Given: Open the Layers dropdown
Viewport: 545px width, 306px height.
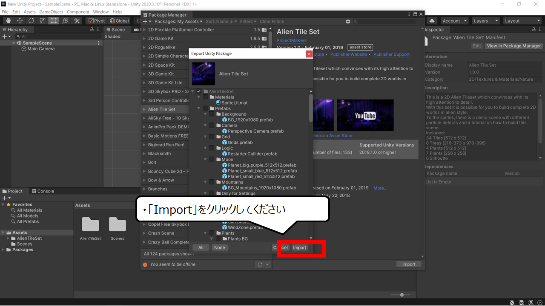Looking at the screenshot, I should pos(485,21).
